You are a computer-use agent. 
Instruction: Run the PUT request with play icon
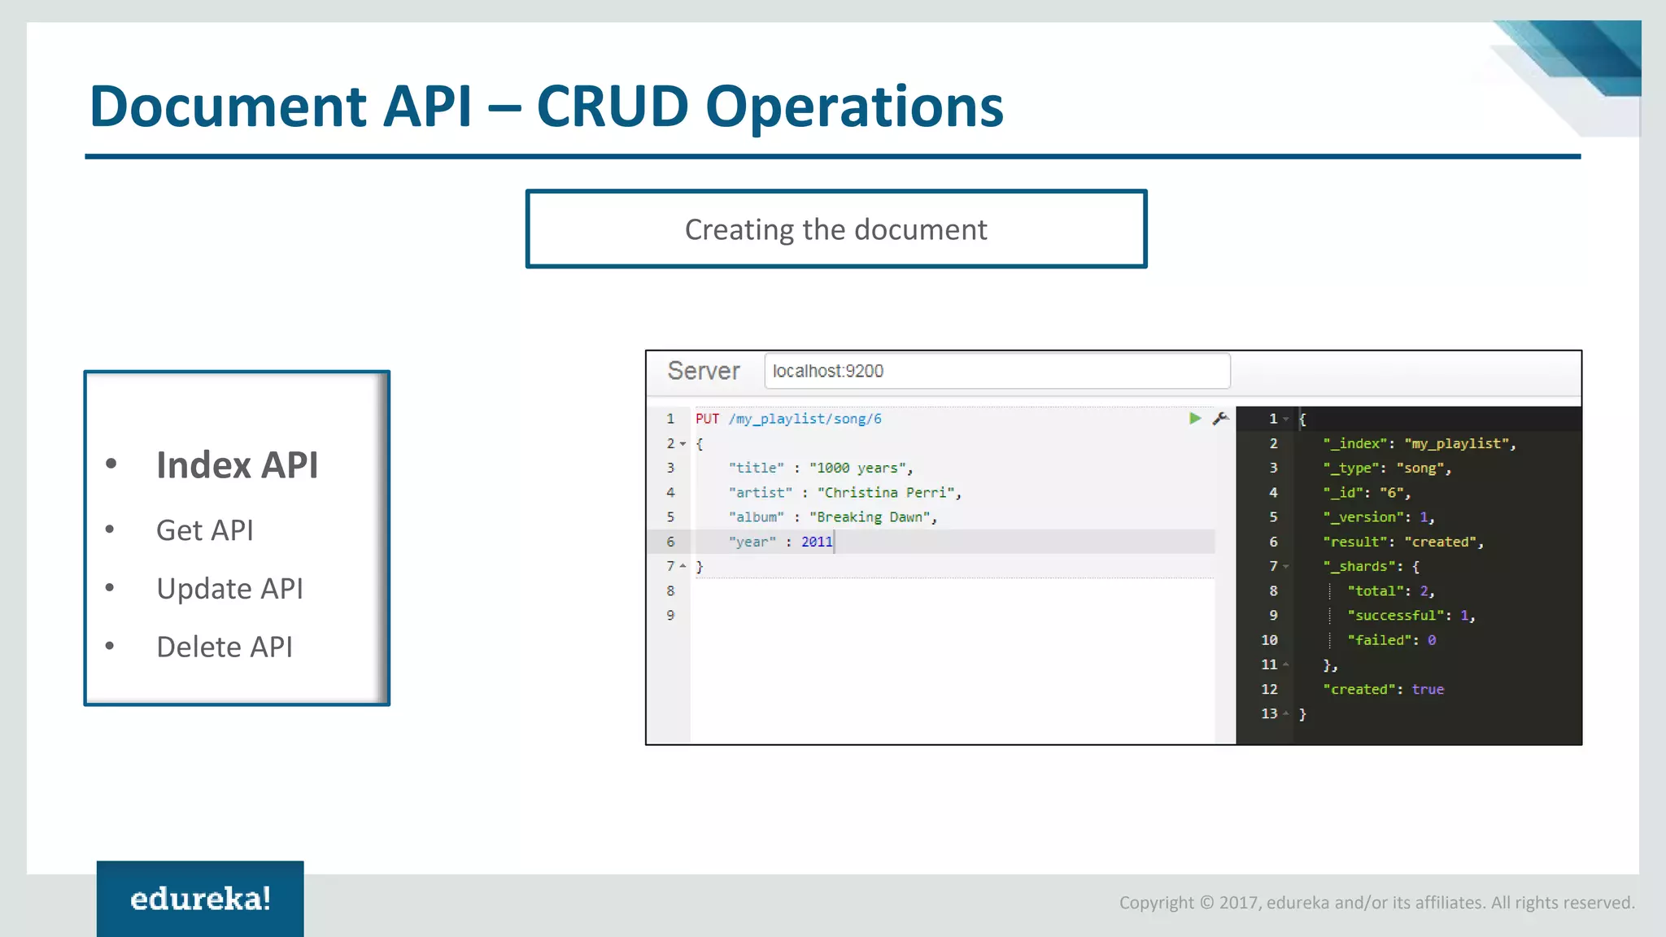coord(1194,418)
